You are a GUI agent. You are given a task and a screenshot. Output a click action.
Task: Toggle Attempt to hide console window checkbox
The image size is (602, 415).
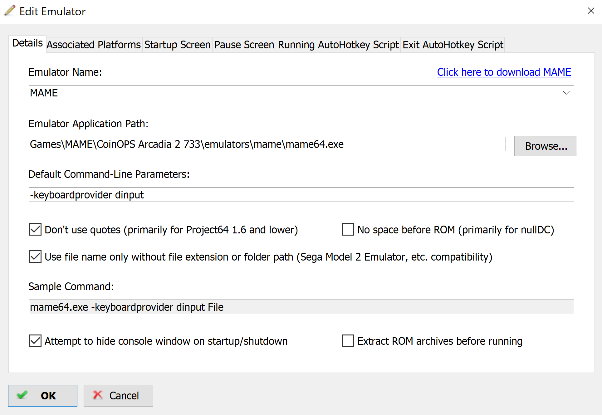pos(35,341)
